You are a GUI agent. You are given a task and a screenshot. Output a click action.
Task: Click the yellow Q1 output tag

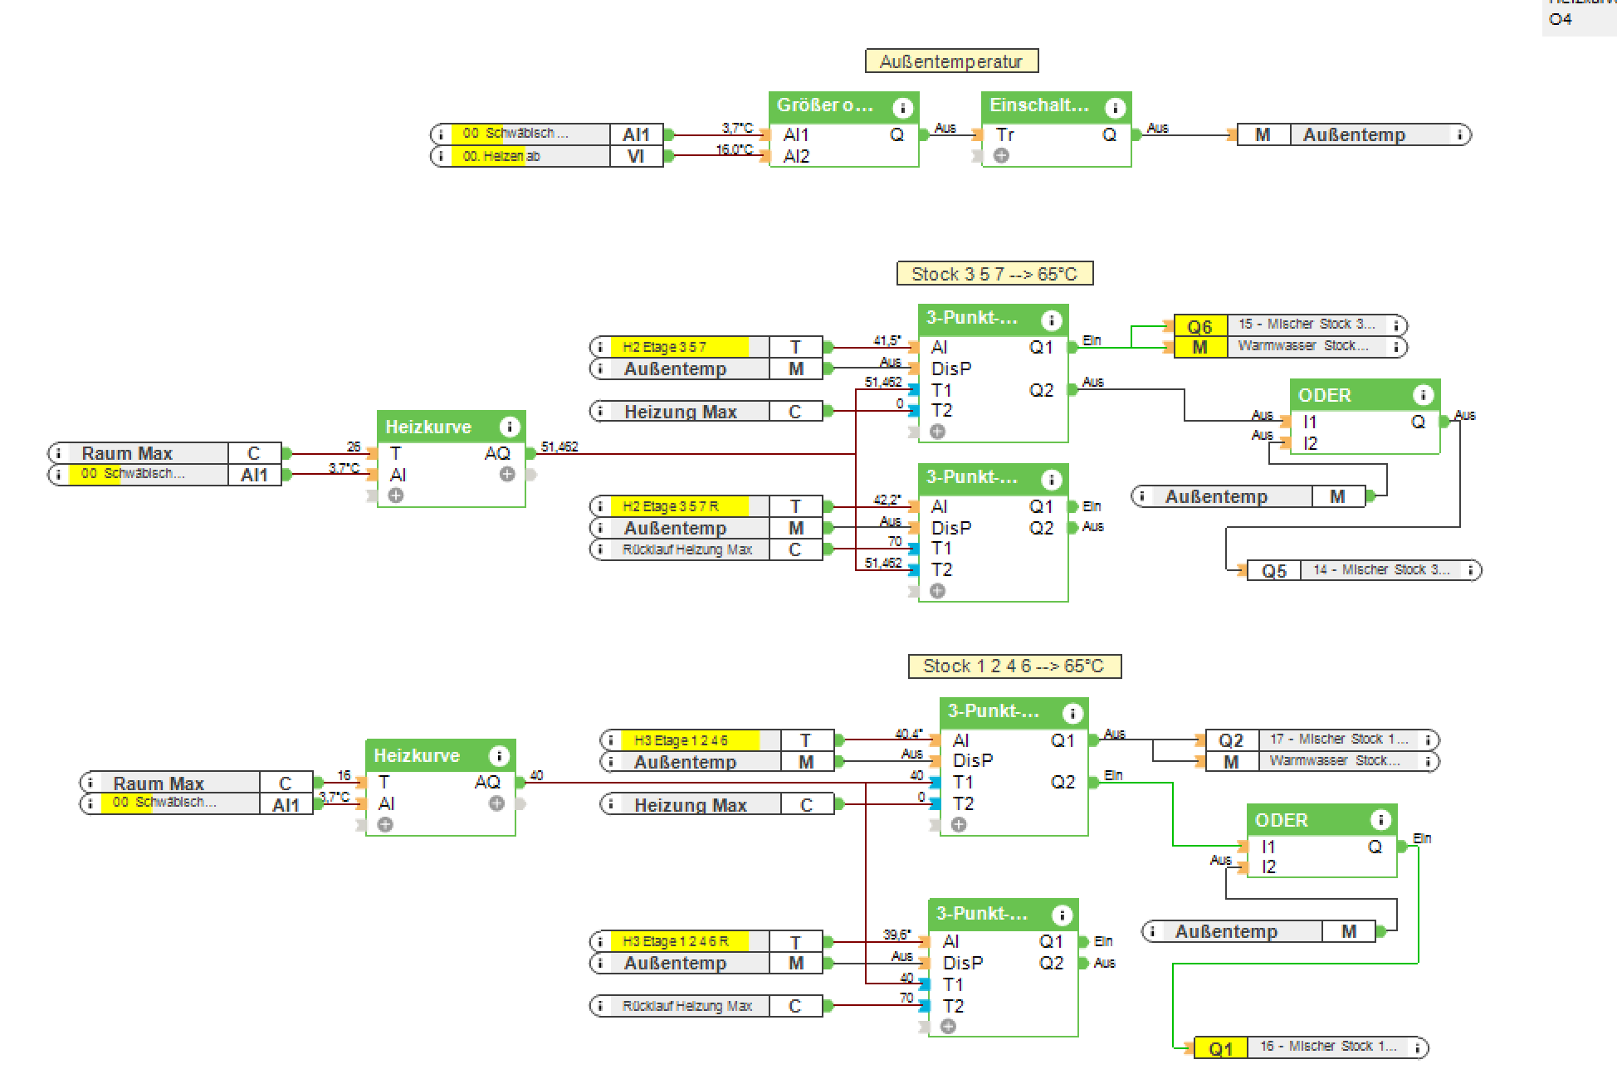1220,1048
